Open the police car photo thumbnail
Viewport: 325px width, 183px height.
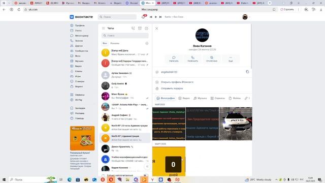point(236,124)
